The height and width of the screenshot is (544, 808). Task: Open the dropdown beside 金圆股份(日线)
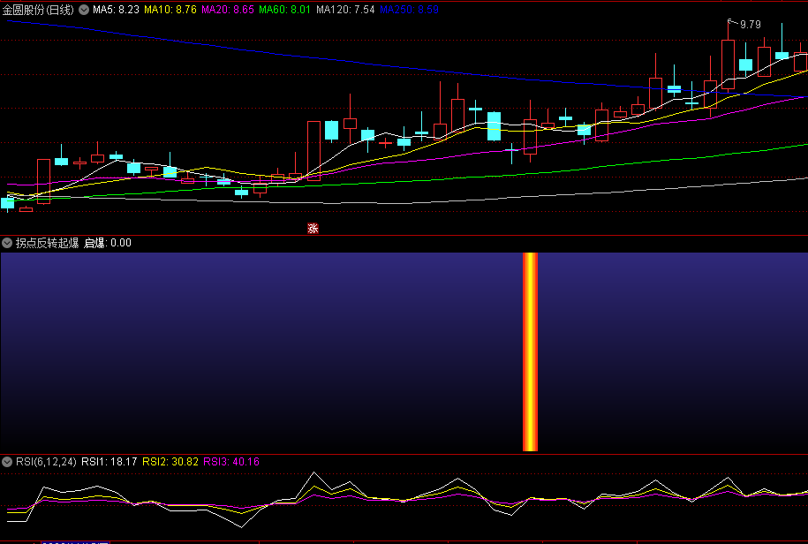(84, 10)
